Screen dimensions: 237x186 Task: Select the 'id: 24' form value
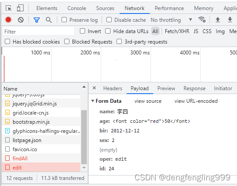107,169
